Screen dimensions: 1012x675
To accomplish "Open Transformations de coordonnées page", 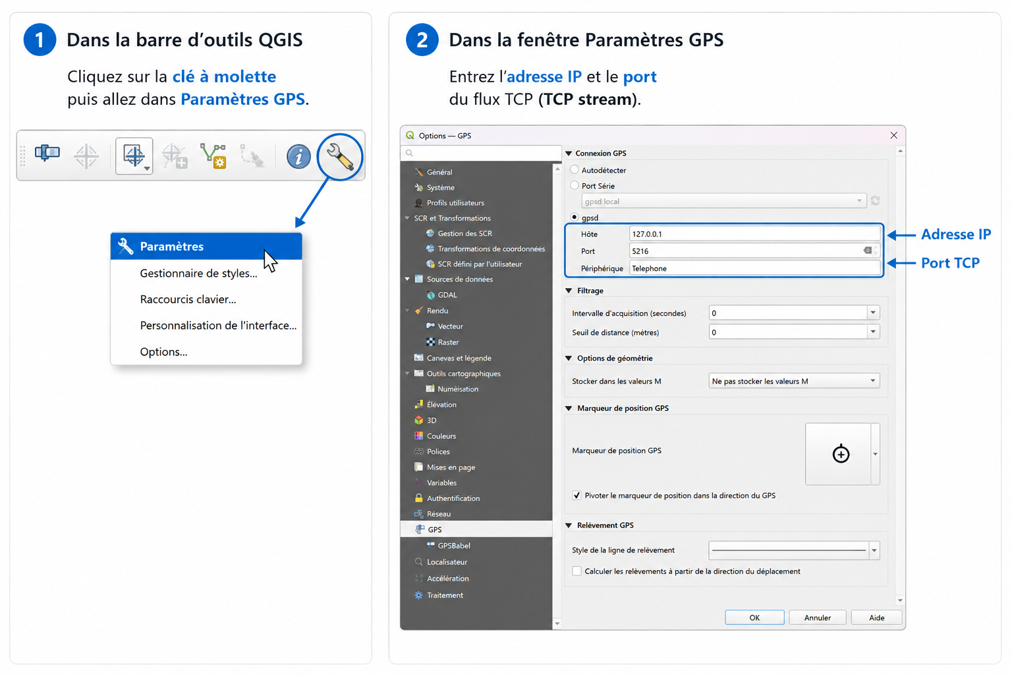I will tap(491, 249).
